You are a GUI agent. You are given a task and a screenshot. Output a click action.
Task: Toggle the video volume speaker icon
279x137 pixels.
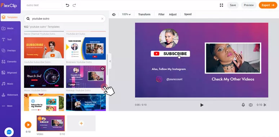[x=114, y=14]
